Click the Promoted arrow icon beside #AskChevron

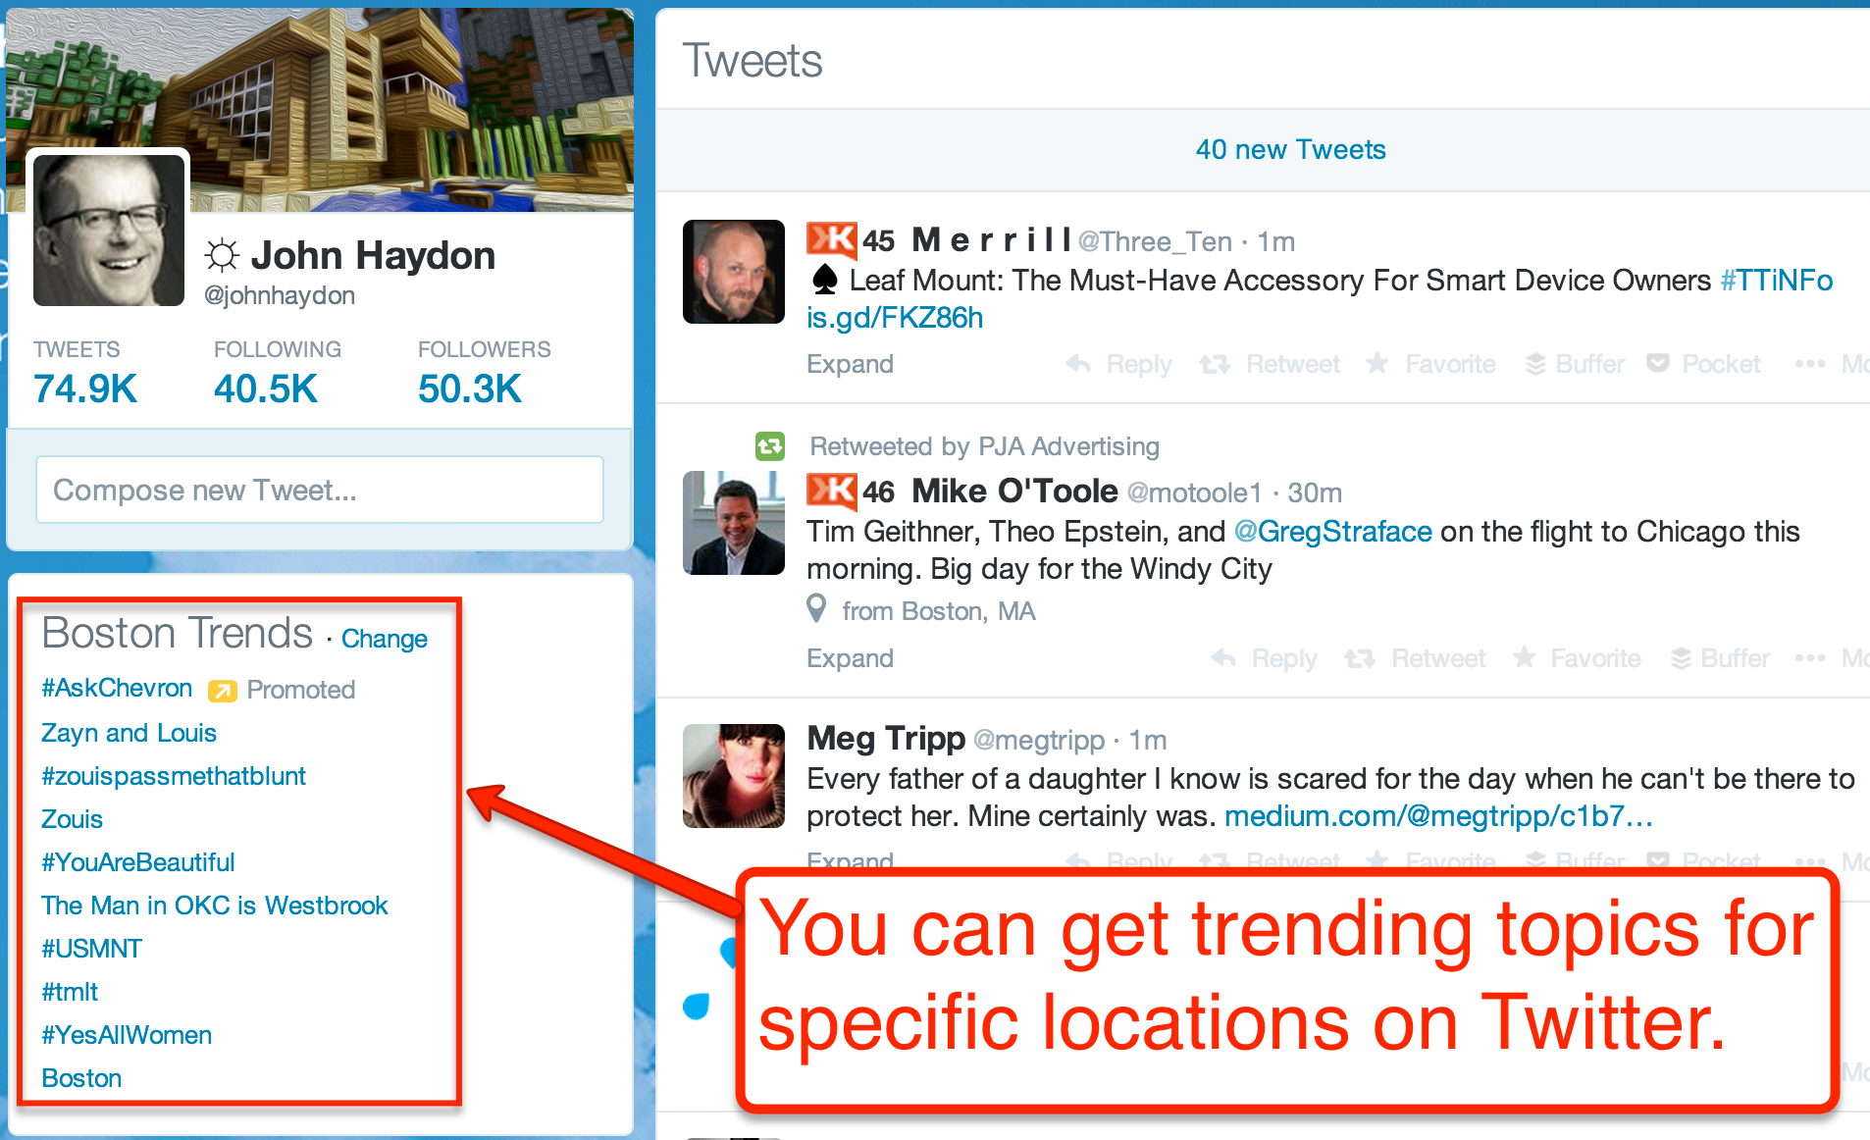pos(223,691)
